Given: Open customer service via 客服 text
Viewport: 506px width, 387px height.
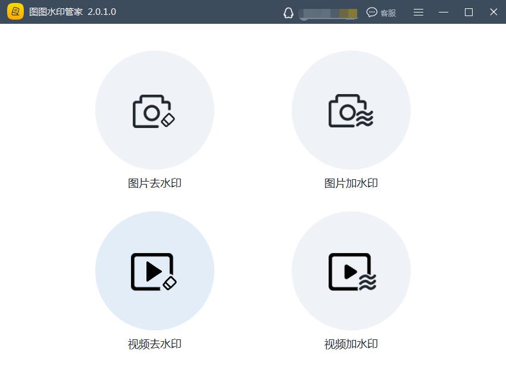Looking at the screenshot, I should pyautogui.click(x=388, y=13).
